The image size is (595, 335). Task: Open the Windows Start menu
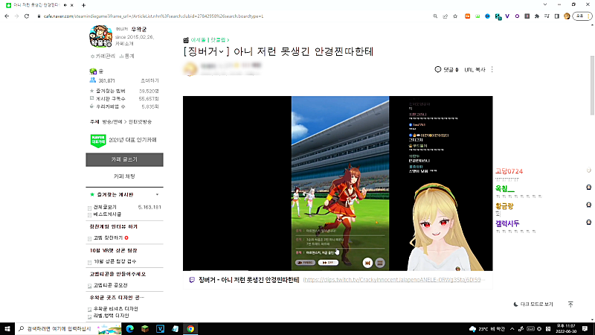[7, 328]
